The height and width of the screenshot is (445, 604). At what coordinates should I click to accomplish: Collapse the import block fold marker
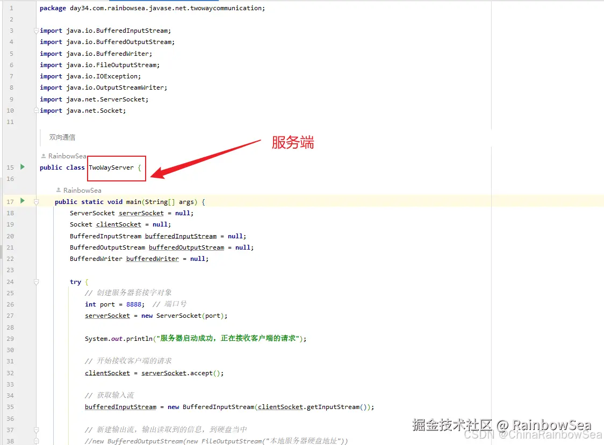pyautogui.click(x=36, y=31)
